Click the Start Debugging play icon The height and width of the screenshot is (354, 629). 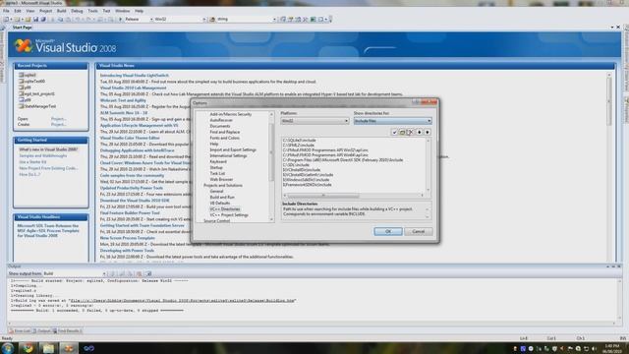tap(120, 20)
